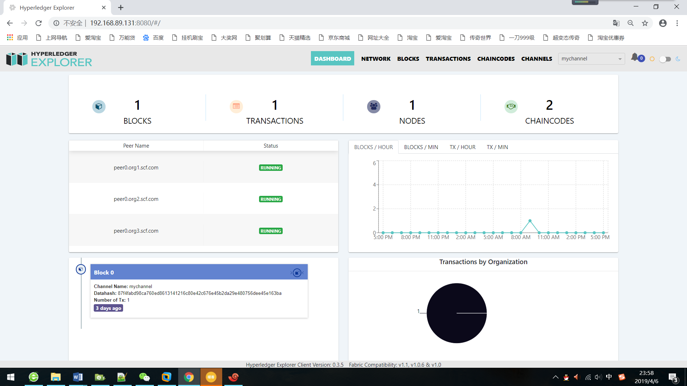The image size is (687, 386).
Task: Click the transactions list icon in summary bar
Action: (236, 106)
